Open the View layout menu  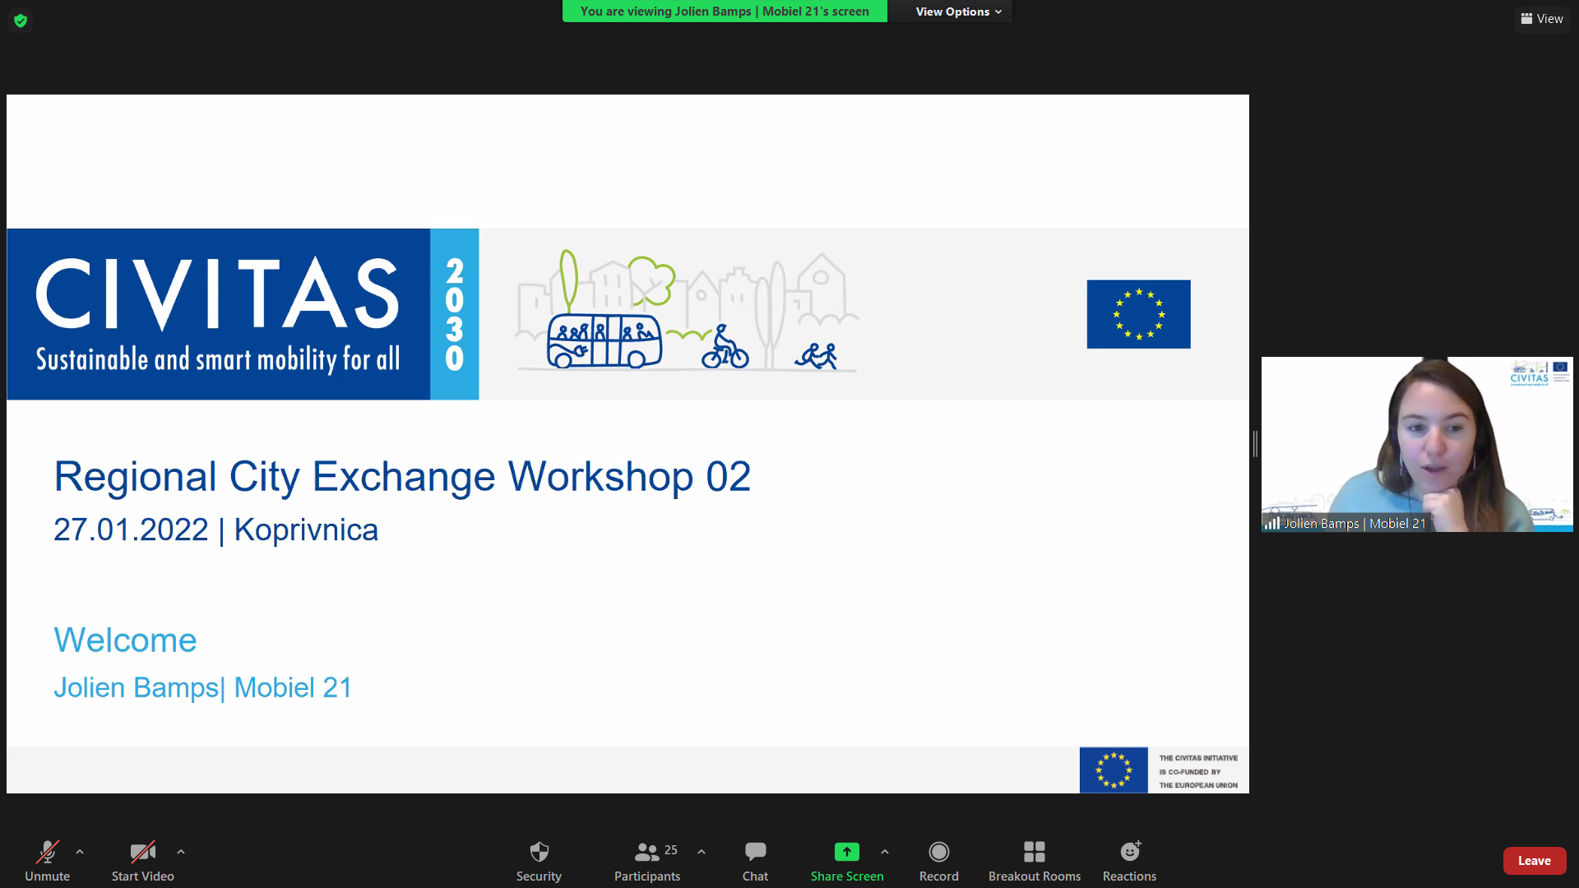(x=1542, y=19)
